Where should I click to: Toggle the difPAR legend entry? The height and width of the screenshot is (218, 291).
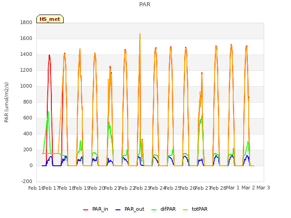tap(164, 209)
